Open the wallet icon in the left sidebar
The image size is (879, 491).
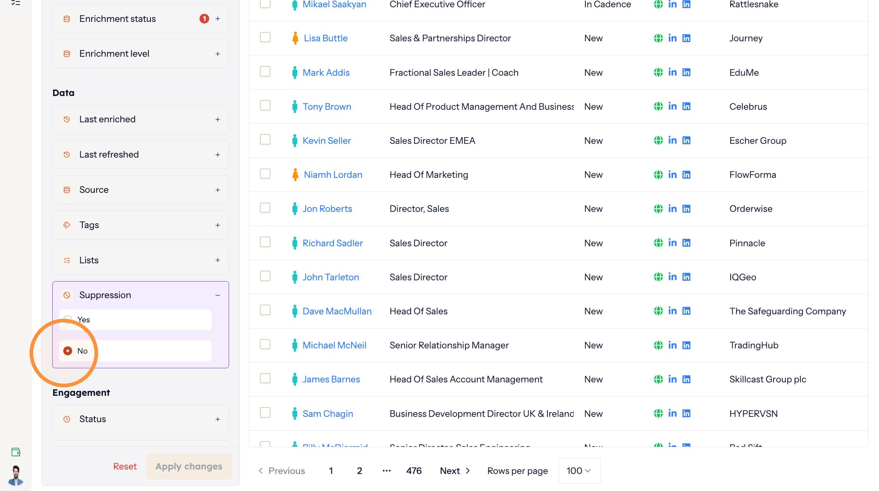[16, 452]
